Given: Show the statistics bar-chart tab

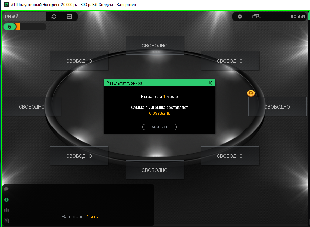Looking at the screenshot, I should click(6, 210).
